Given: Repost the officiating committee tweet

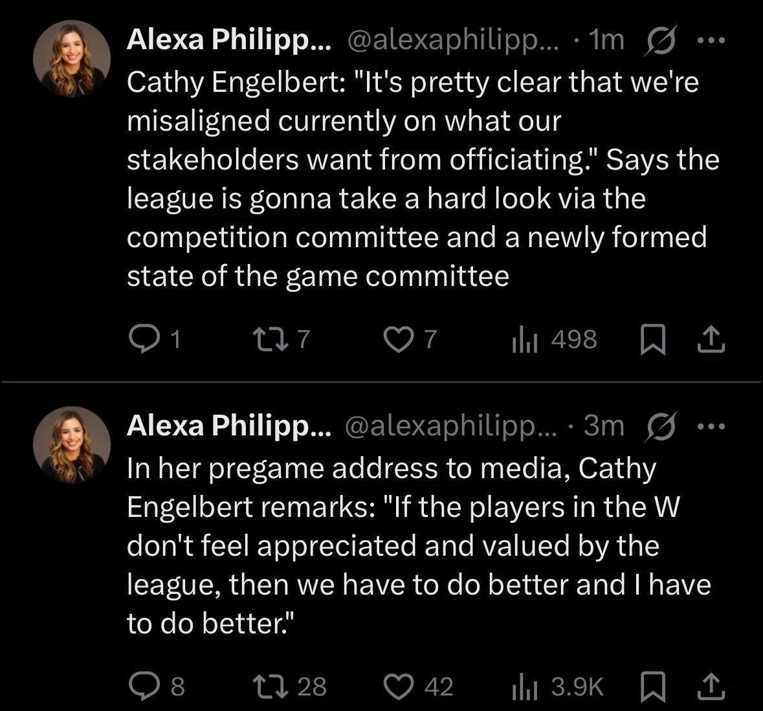Looking at the screenshot, I should [x=267, y=339].
